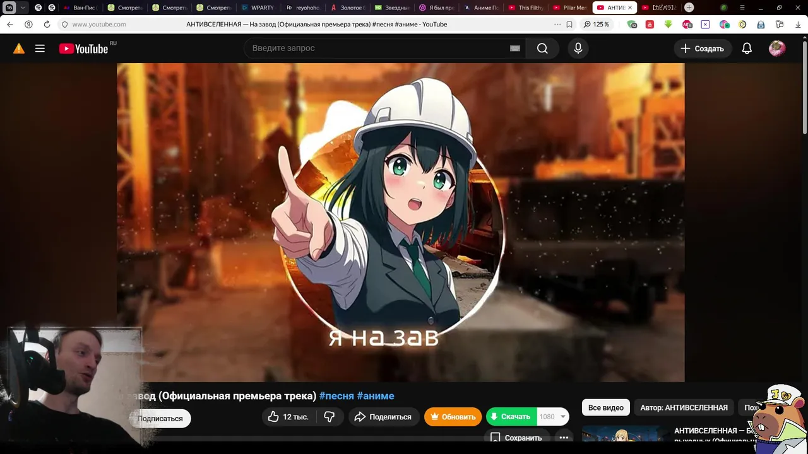The image size is (808, 454).
Task: Click the yellow ring extension icon
Action: click(742, 25)
